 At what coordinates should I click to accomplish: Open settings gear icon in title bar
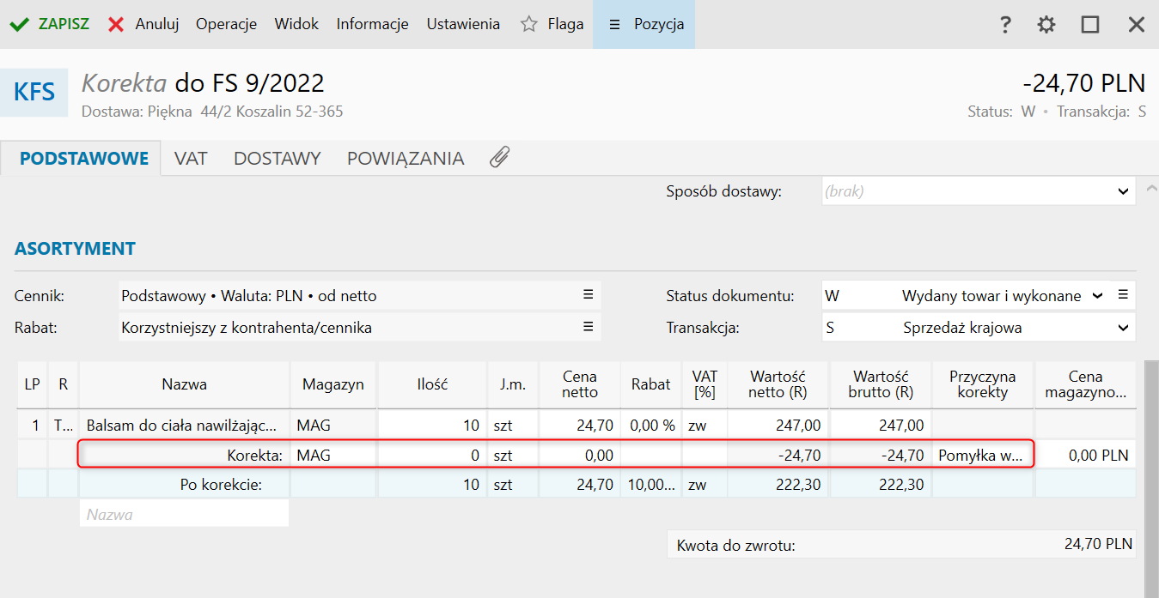tap(1046, 25)
